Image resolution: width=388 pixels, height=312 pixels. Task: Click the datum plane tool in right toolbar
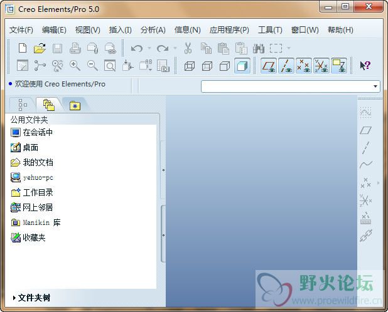[x=365, y=130]
